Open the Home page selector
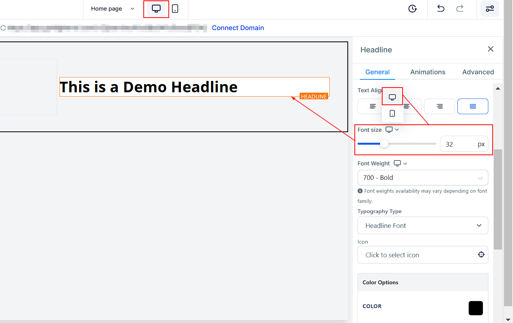This screenshot has height=323, width=513. click(x=112, y=9)
